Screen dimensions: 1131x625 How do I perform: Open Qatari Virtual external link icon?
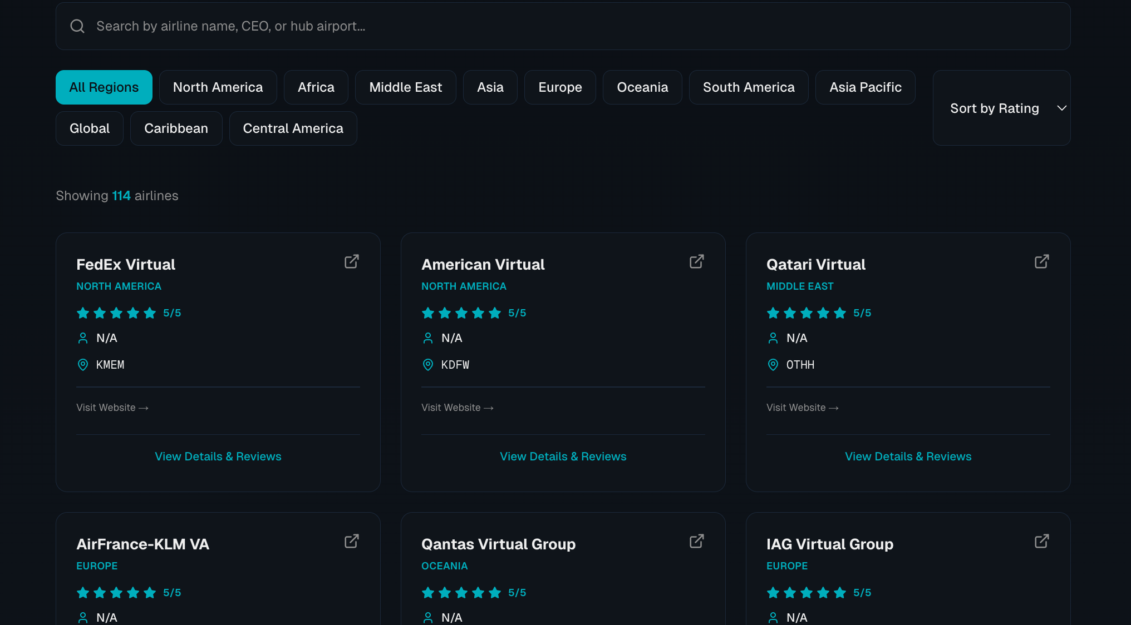[x=1041, y=261]
